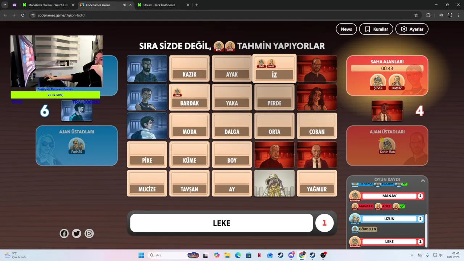
Task: Open Windows Start menu
Action: point(141,255)
